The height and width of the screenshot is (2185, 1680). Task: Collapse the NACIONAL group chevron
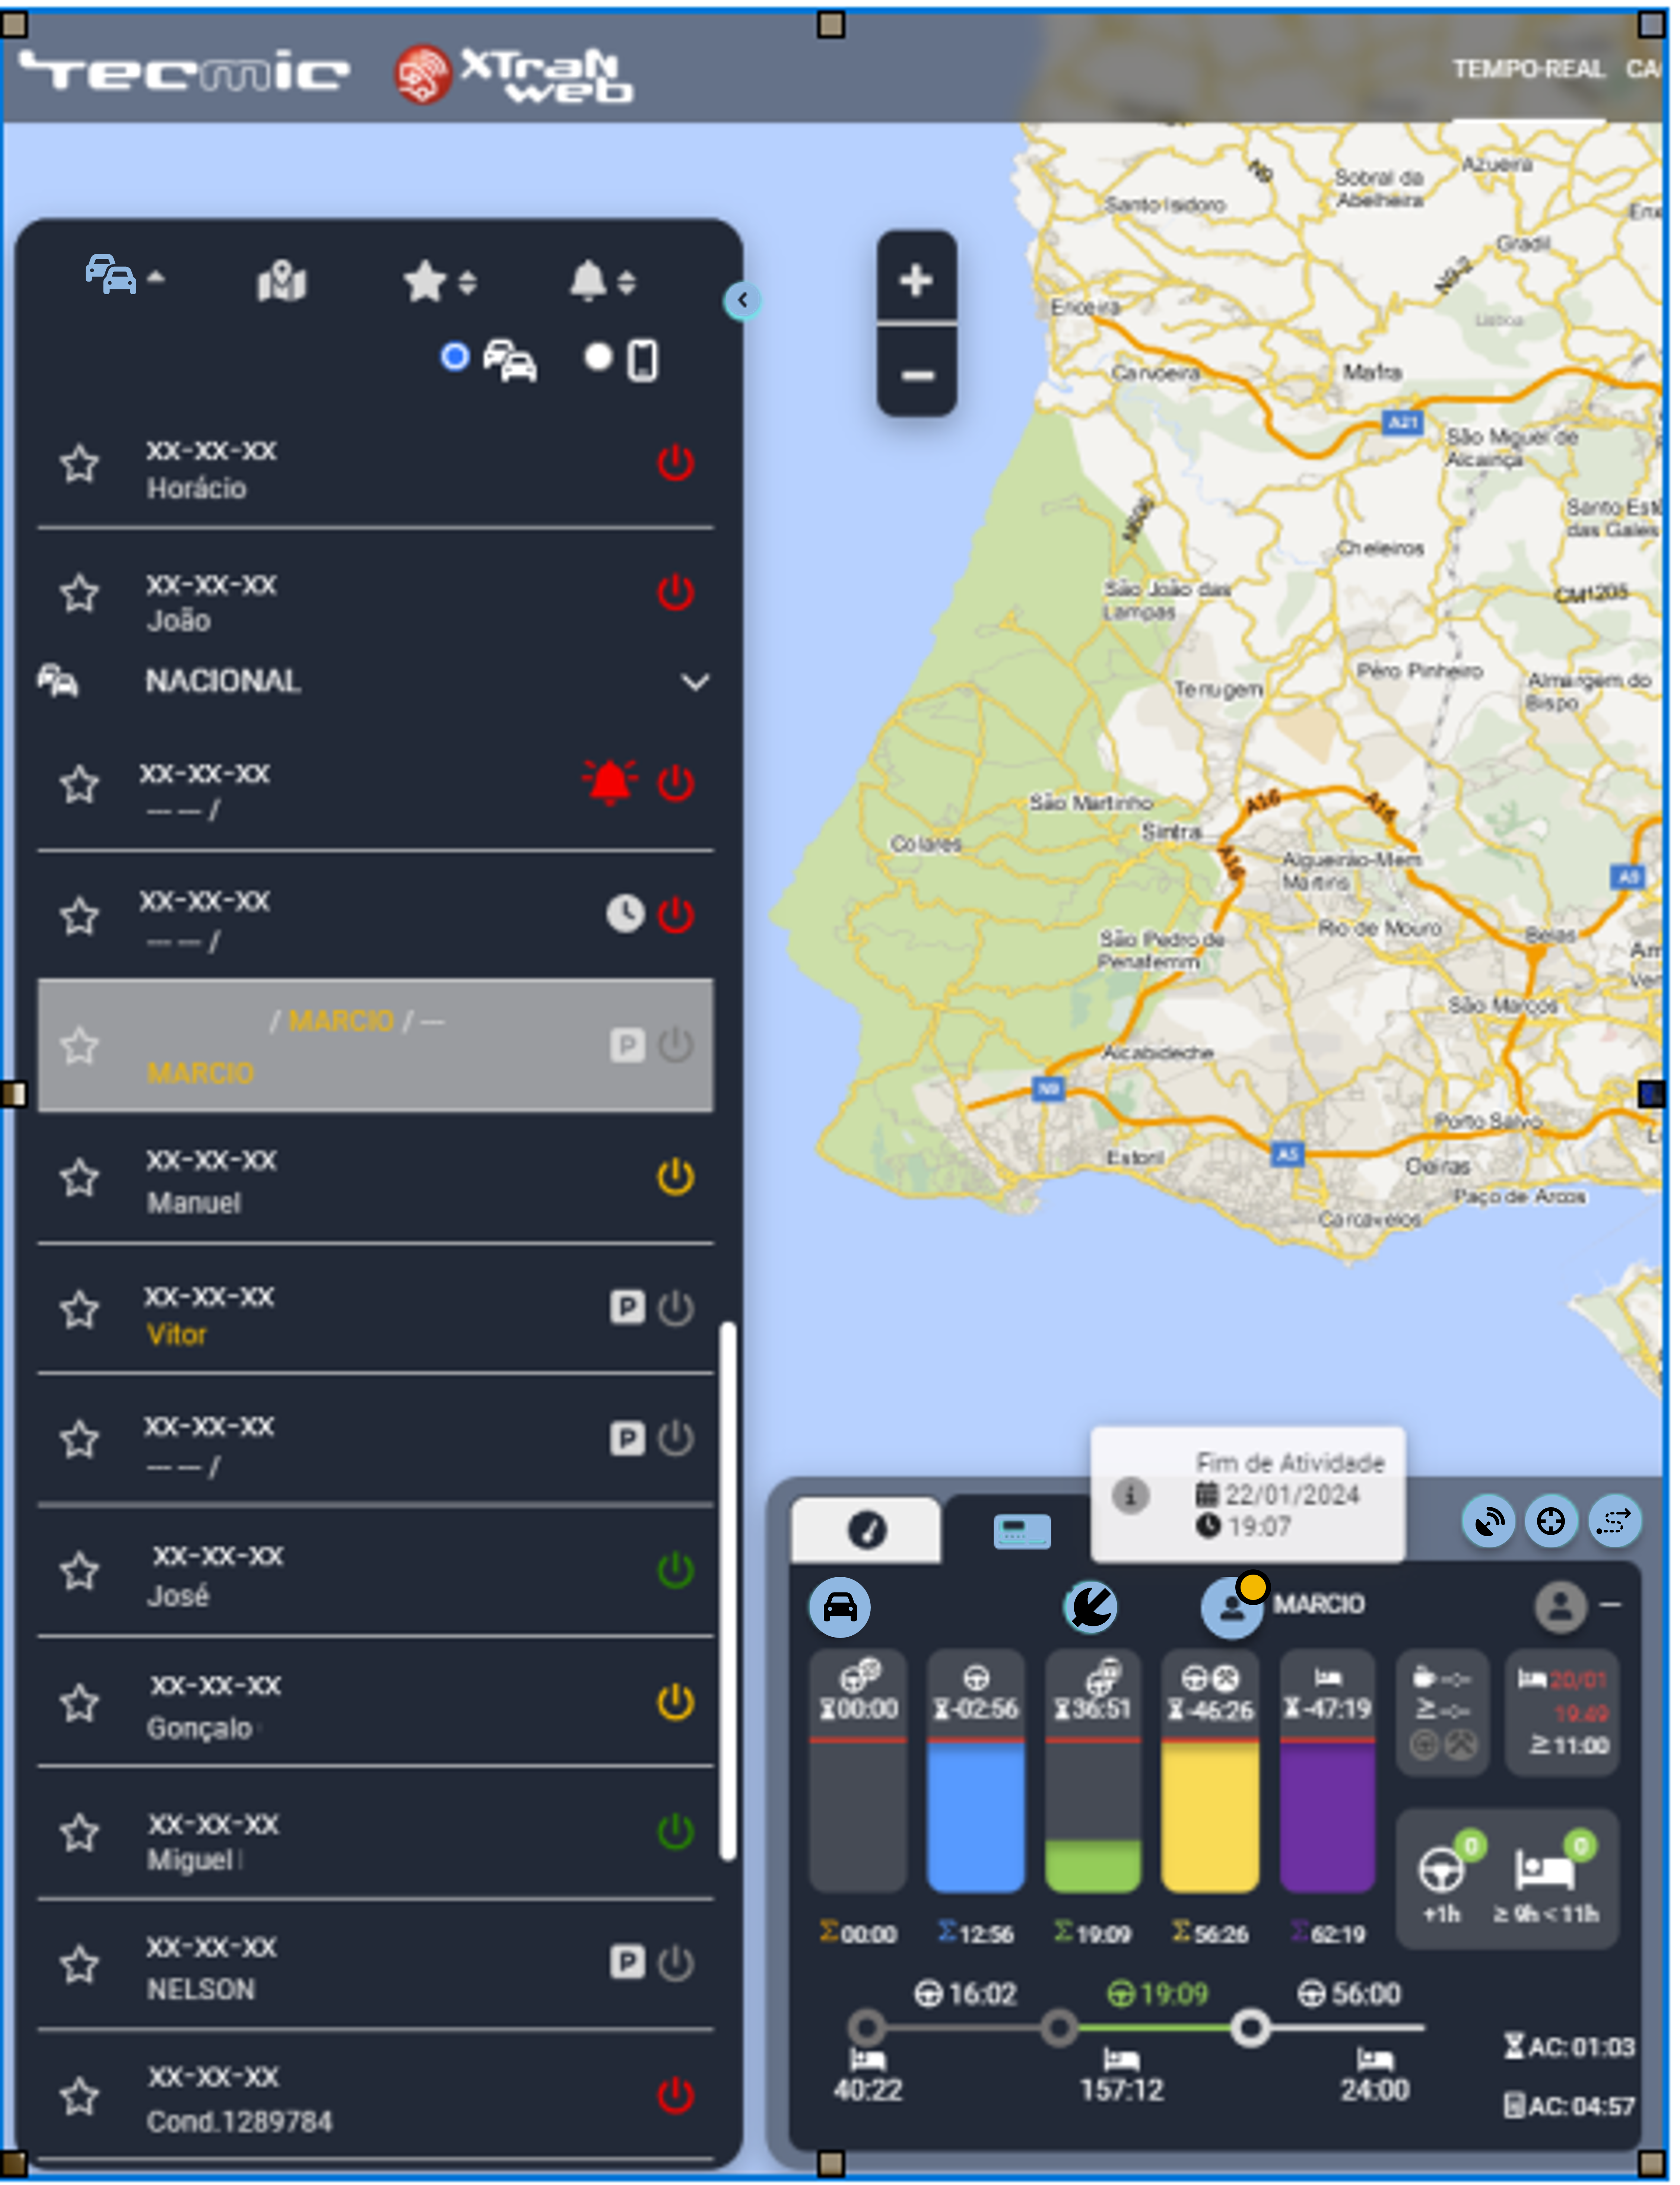[695, 682]
